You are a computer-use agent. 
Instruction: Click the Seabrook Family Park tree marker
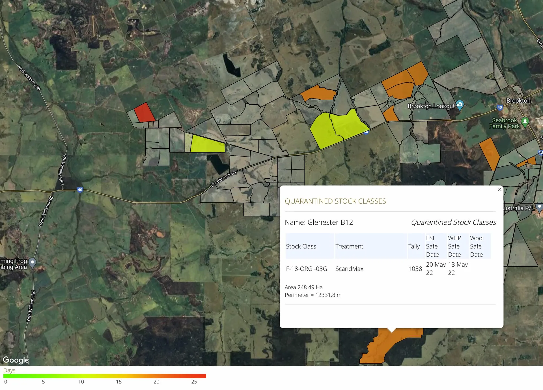pyautogui.click(x=525, y=122)
